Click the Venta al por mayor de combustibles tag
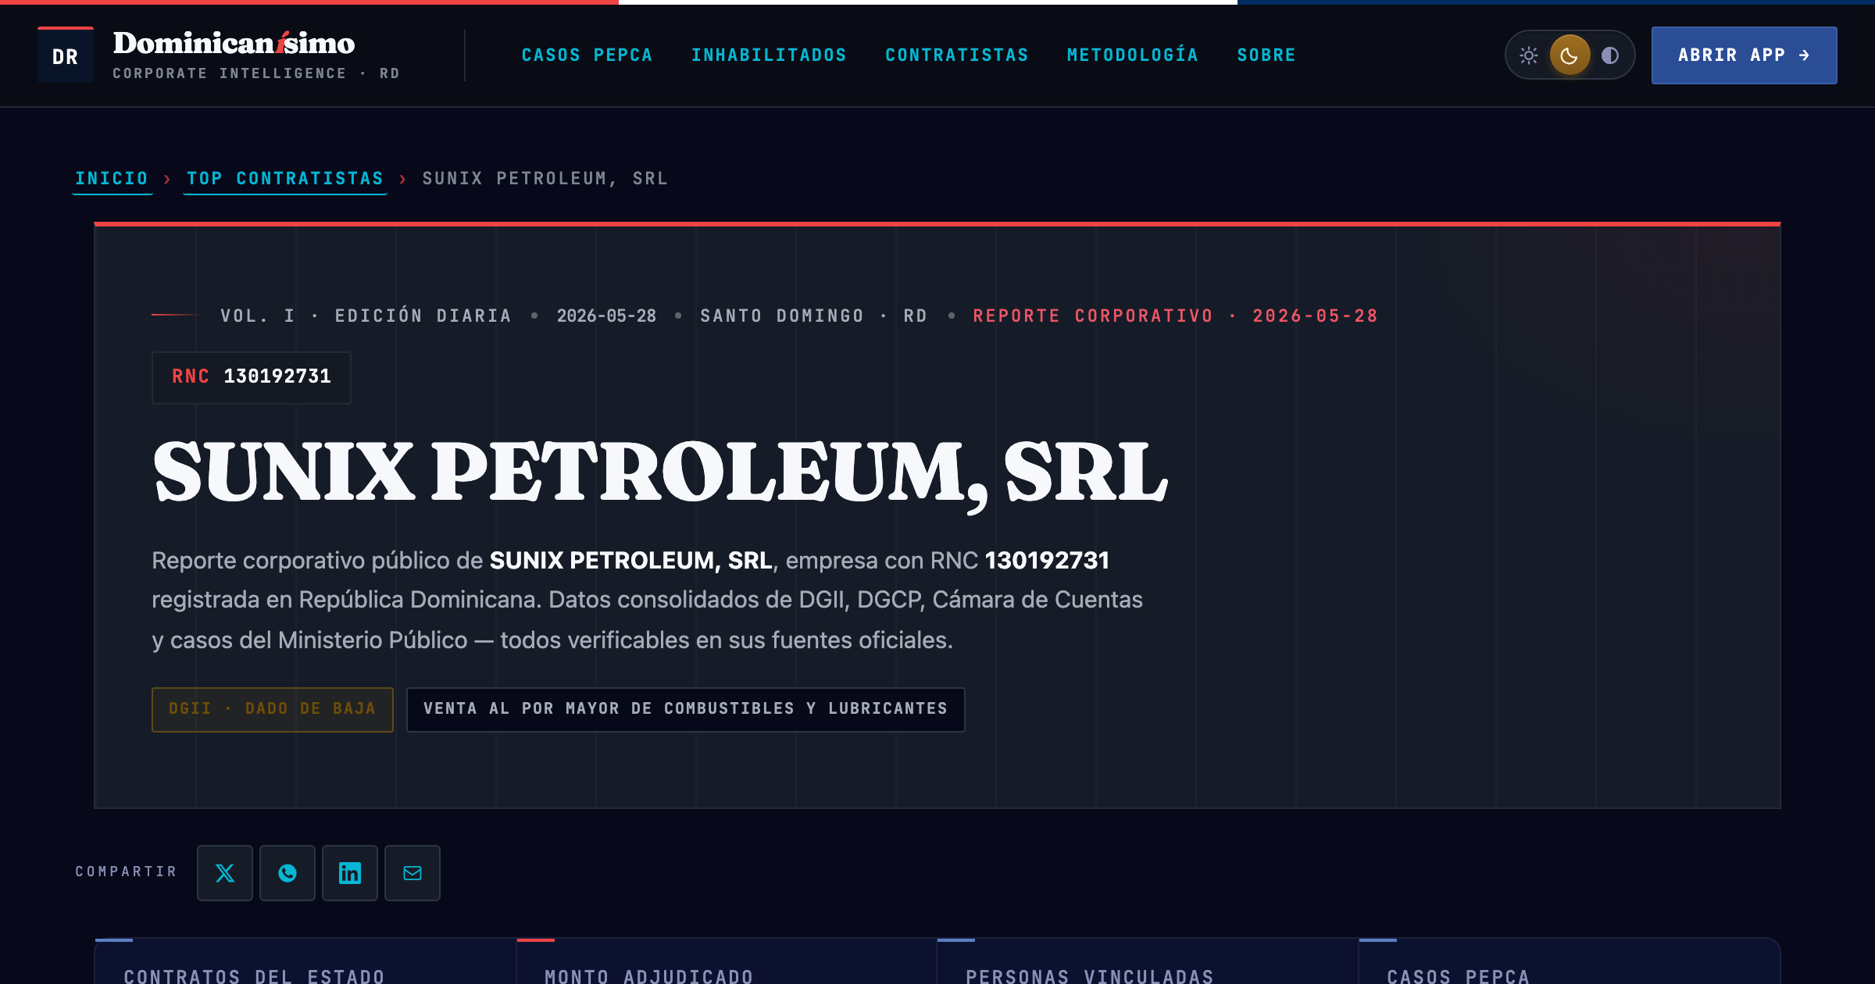This screenshot has width=1875, height=984. (x=685, y=709)
